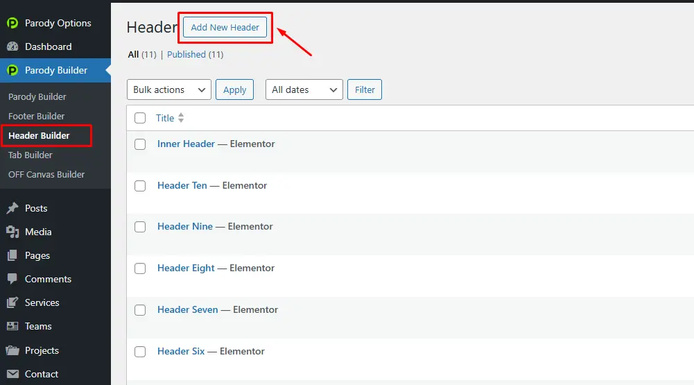
Task: Open Footer Builder submenu item
Action: pyautogui.click(x=36, y=116)
